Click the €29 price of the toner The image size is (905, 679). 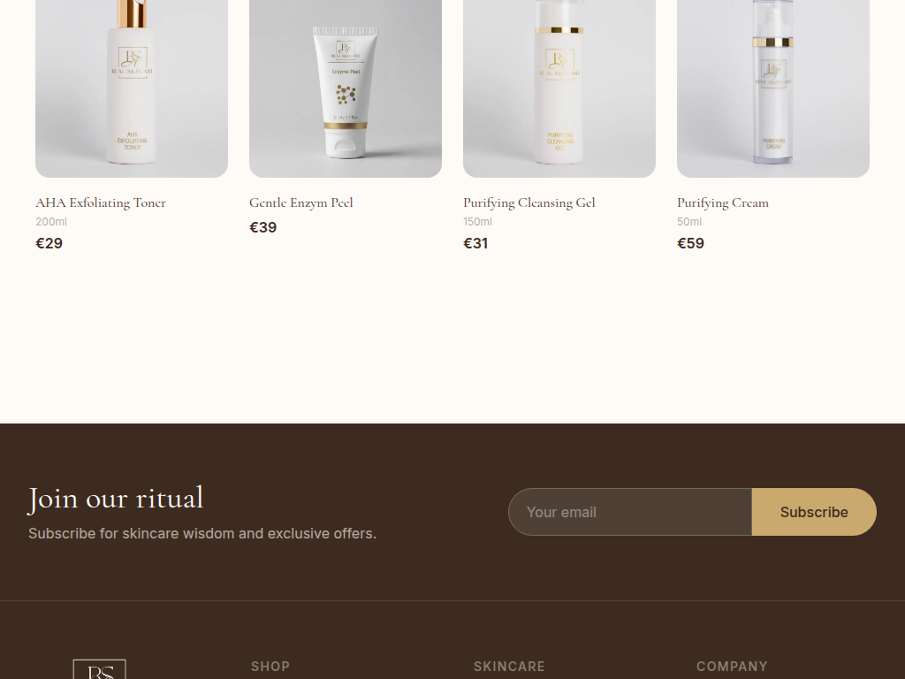pyautogui.click(x=49, y=243)
